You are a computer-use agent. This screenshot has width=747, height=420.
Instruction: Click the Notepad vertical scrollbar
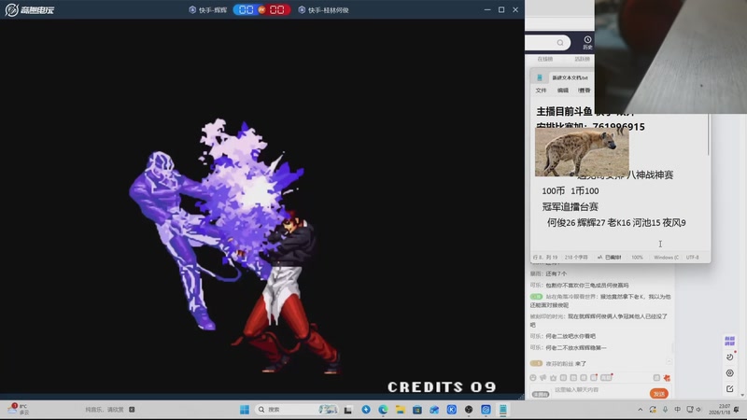coord(709,135)
